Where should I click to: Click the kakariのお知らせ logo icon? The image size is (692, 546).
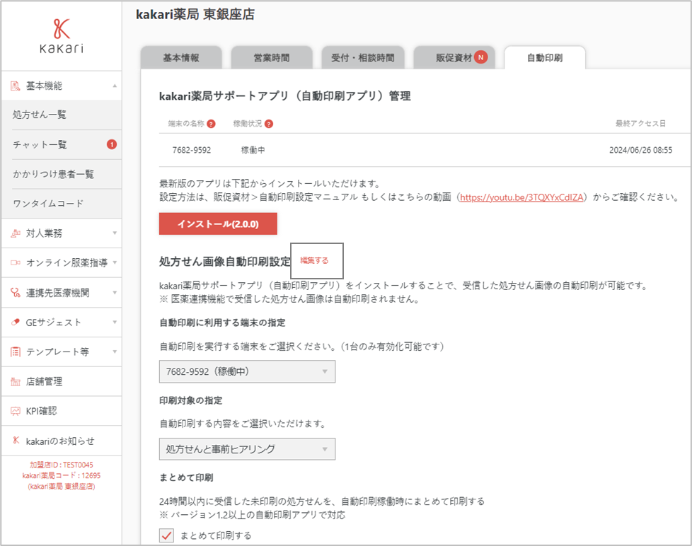(16, 441)
